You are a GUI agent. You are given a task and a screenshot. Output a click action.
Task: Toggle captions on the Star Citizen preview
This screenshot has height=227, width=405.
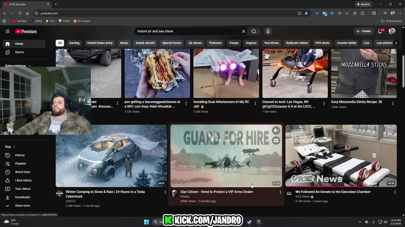tap(276, 141)
